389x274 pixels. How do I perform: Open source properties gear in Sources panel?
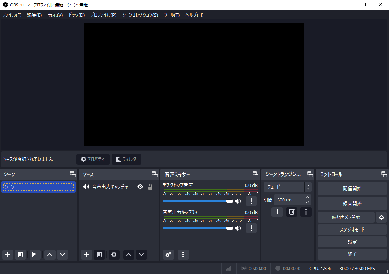tap(114, 255)
